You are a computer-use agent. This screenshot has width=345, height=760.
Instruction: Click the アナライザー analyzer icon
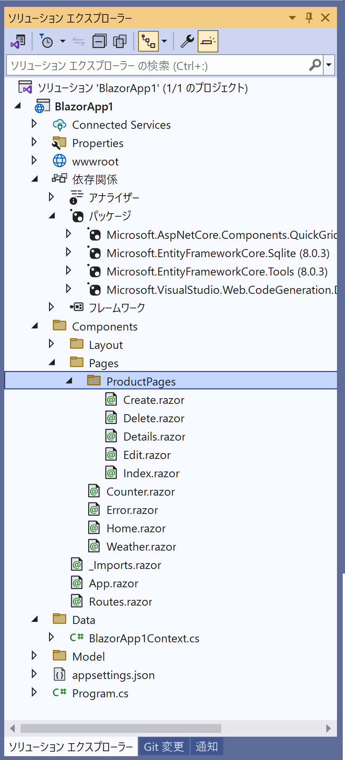coord(76,197)
